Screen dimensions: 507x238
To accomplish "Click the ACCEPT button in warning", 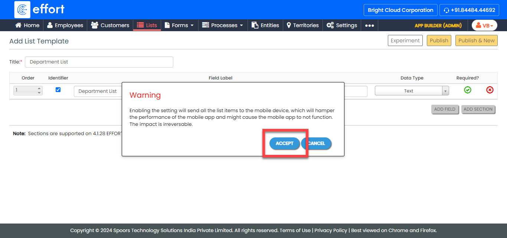I will [284, 143].
